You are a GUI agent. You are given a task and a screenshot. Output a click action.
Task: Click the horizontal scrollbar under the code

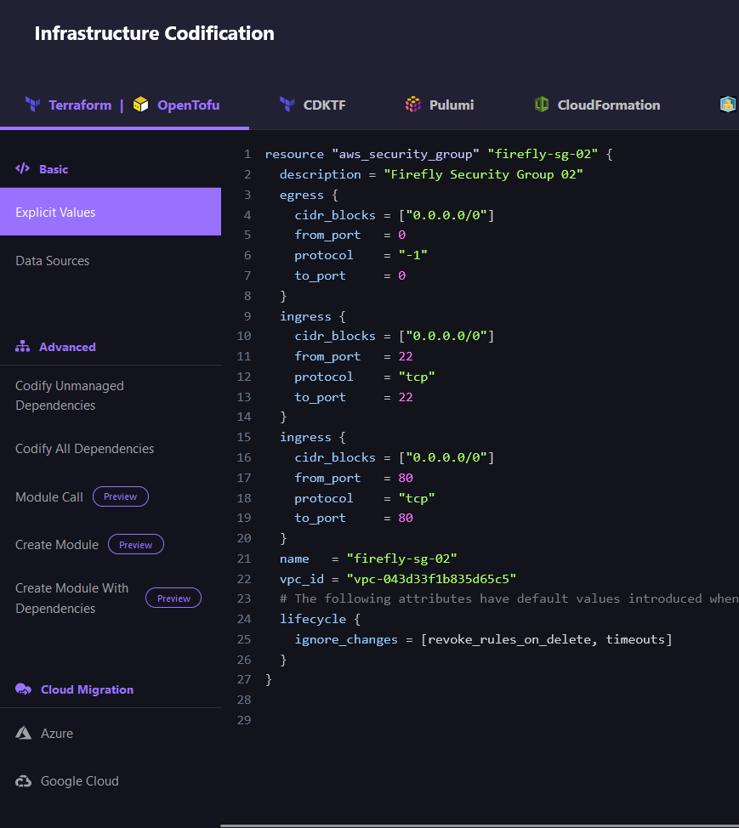point(480,825)
